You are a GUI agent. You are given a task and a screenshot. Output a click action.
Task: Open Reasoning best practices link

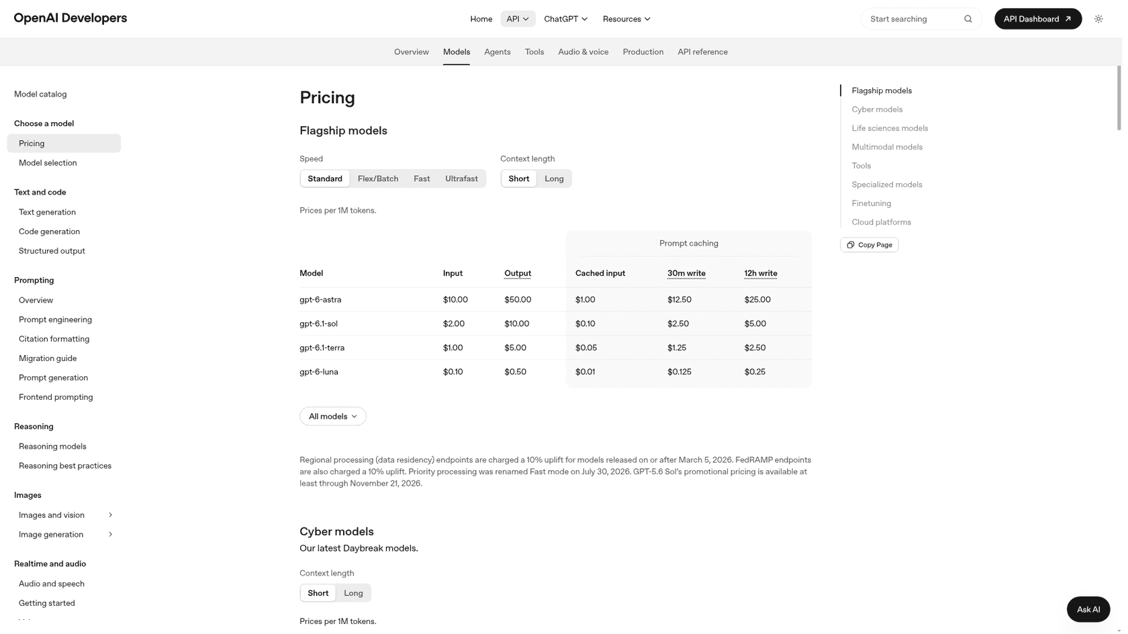click(65, 466)
